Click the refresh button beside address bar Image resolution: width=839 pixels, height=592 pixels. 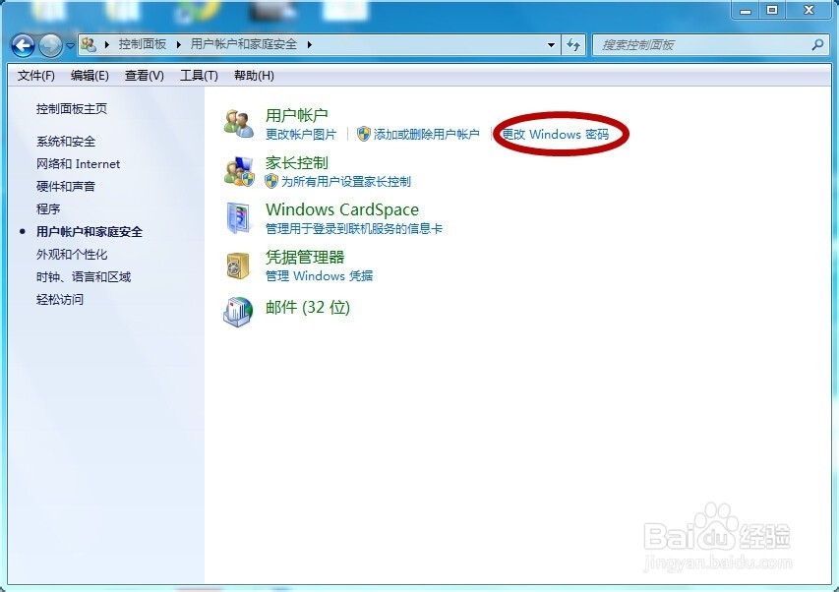[x=573, y=45]
